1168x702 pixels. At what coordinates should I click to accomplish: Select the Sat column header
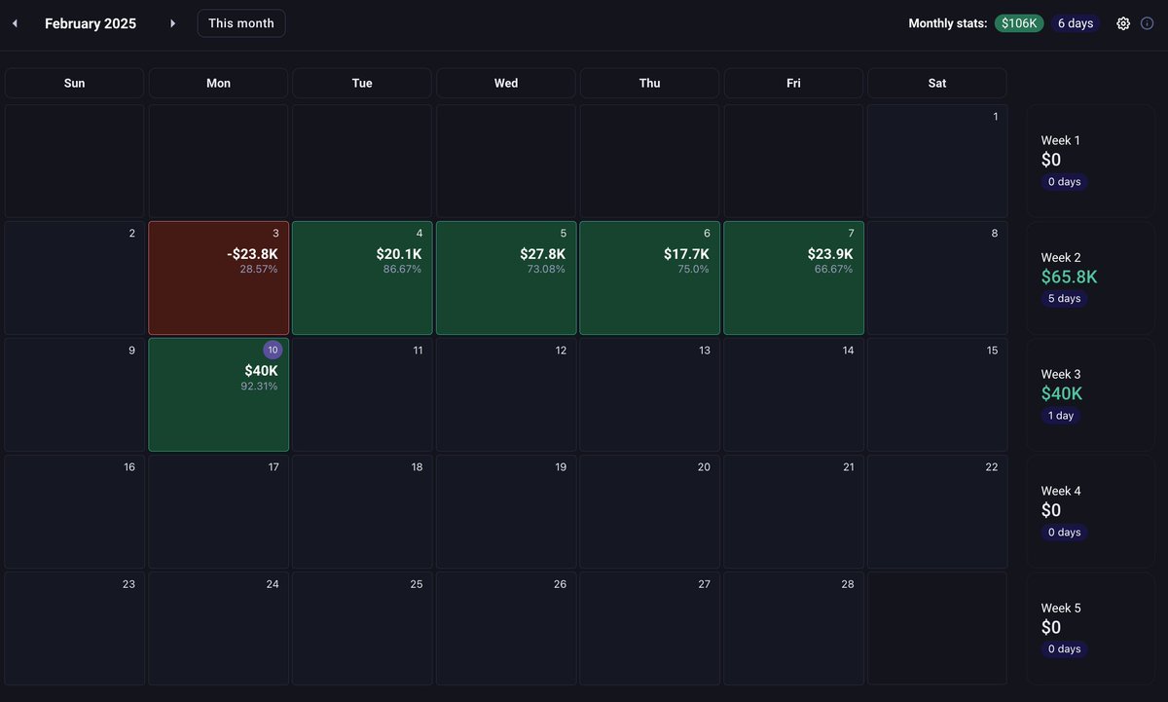pyautogui.click(x=937, y=83)
